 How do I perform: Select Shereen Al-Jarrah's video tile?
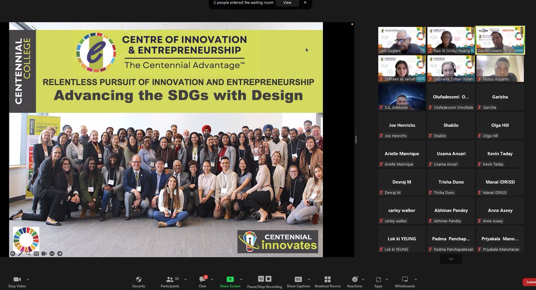coord(402,69)
